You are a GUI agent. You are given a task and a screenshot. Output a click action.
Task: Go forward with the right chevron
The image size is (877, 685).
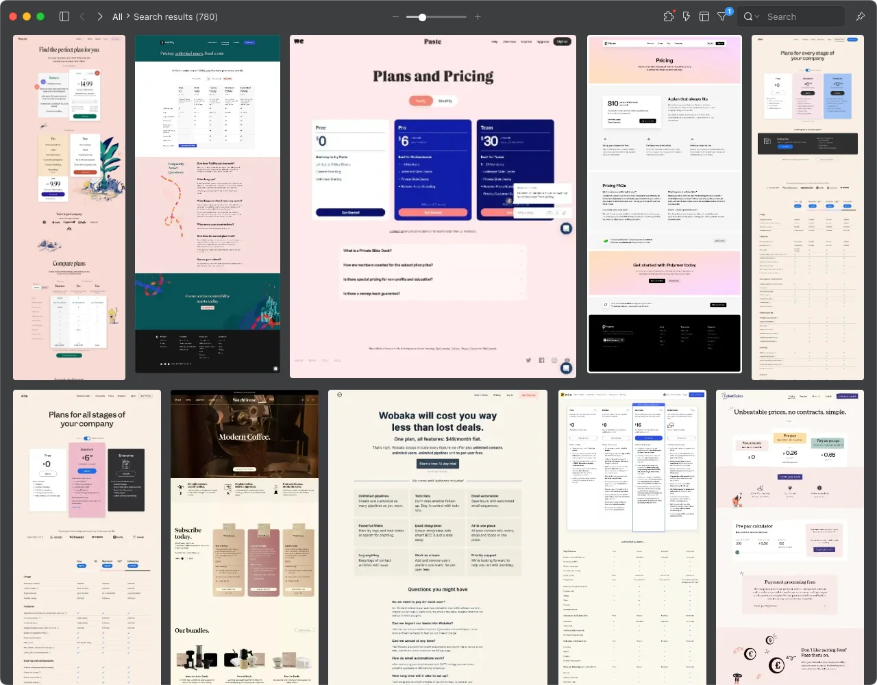coord(100,16)
